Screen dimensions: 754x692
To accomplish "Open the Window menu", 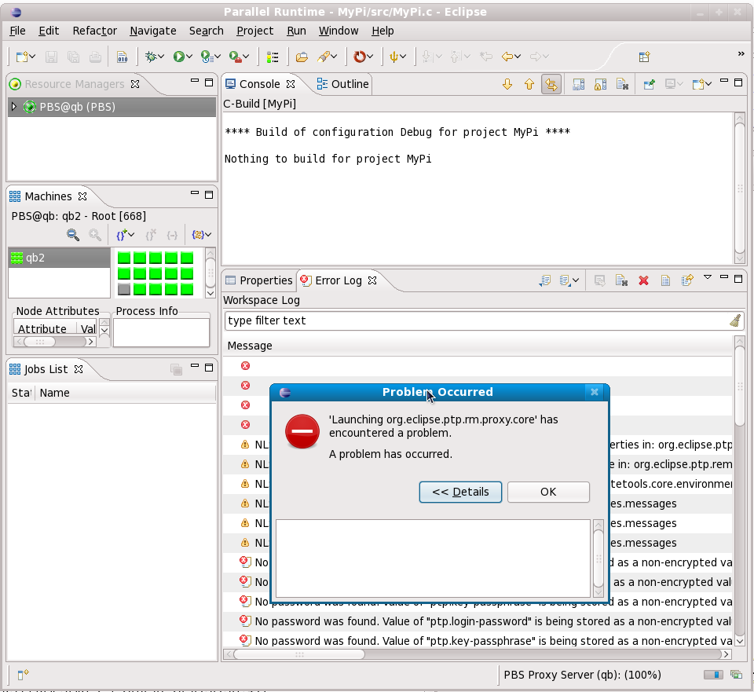I will pyautogui.click(x=339, y=31).
